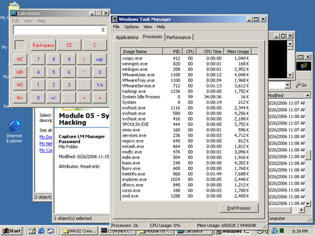Select cmd.exe process row
315x236 pixels.
186,196
